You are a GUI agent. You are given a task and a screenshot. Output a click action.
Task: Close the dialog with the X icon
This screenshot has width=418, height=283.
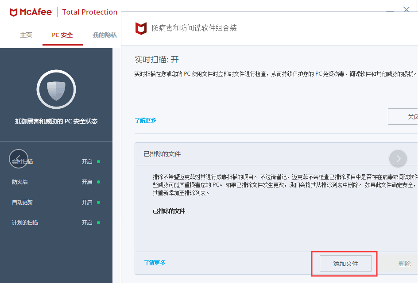pyautogui.click(x=406, y=9)
